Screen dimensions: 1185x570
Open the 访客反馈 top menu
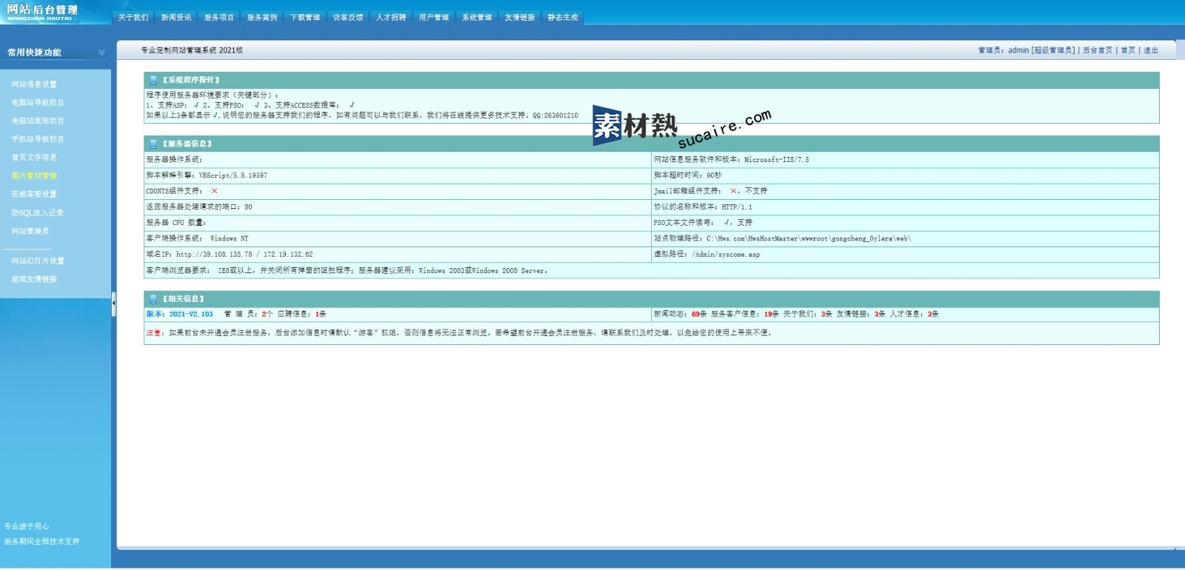[348, 17]
